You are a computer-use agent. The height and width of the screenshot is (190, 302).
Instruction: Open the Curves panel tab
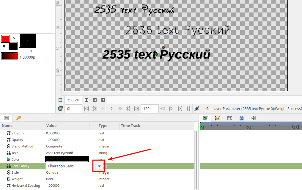[217, 118]
